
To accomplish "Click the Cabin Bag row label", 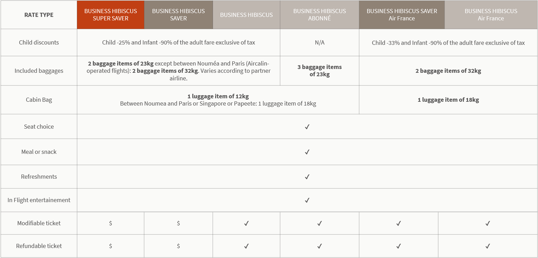I will (x=39, y=100).
